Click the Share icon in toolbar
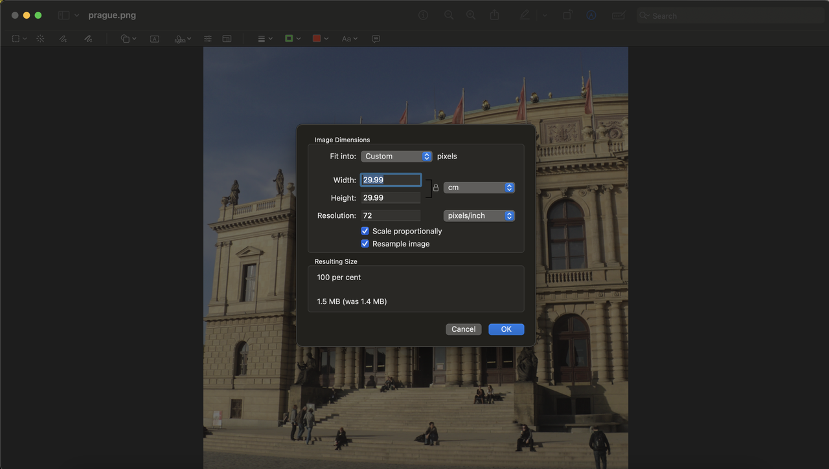Viewport: 829px width, 469px height. [x=495, y=16]
